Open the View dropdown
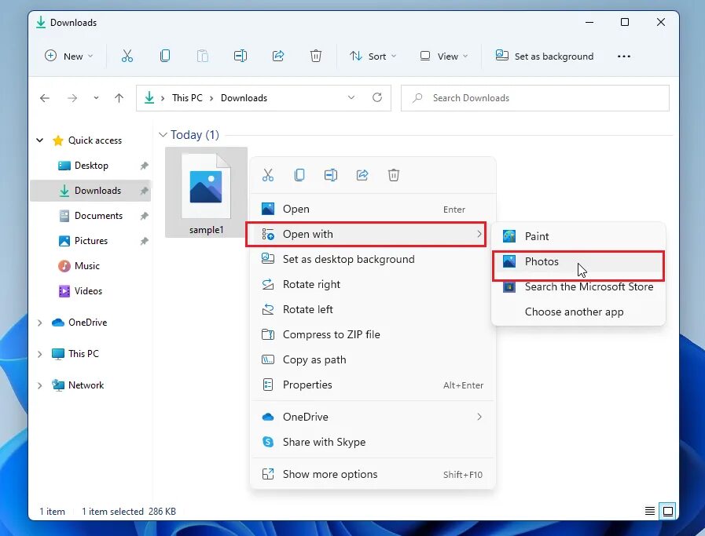The width and height of the screenshot is (705, 536). 444,57
